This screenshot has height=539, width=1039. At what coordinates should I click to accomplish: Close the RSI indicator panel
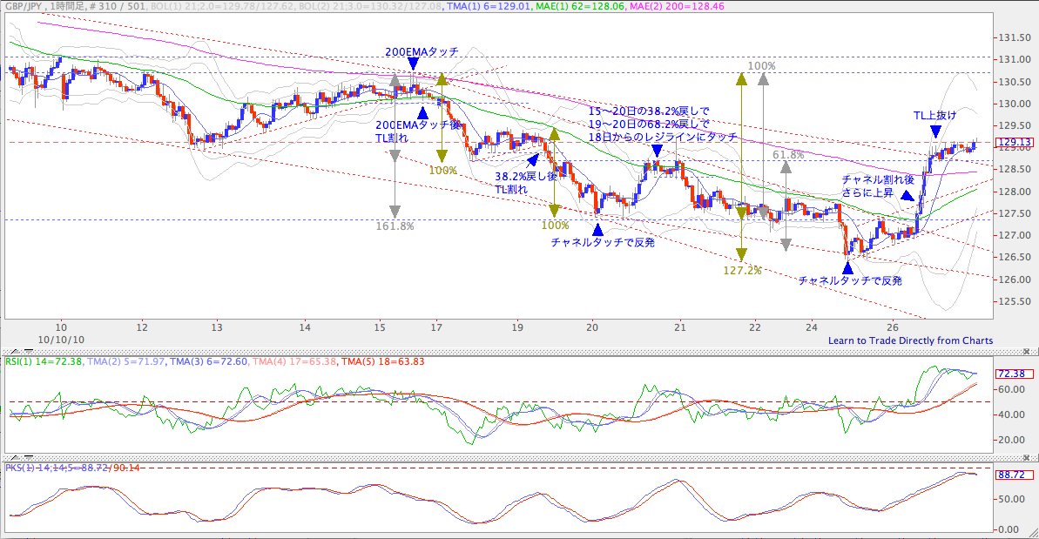click(1027, 352)
